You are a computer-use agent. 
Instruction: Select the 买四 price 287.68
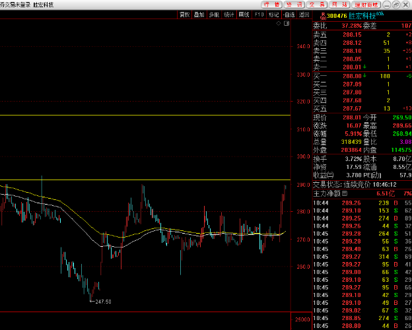(352, 100)
